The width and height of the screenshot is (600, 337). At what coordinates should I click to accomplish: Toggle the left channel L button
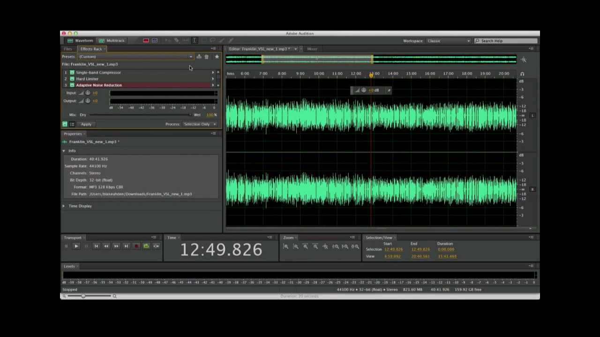(532, 116)
